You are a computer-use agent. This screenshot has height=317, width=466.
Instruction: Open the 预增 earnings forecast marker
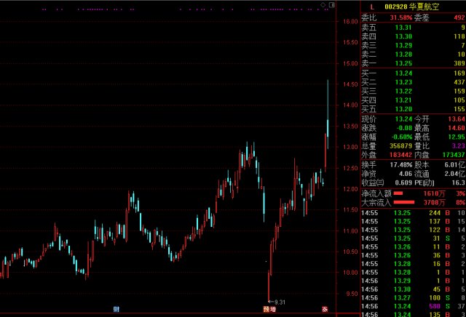(x=269, y=309)
